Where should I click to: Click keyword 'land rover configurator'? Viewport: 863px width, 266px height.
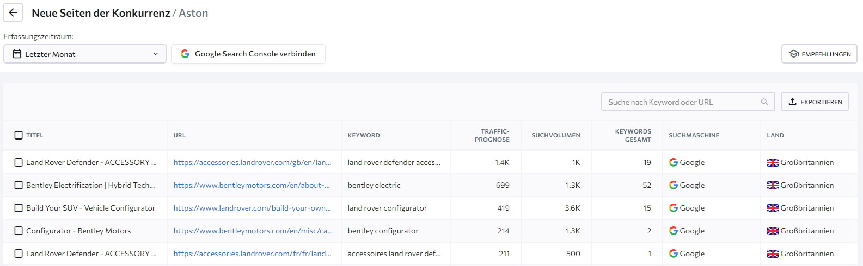tap(387, 208)
